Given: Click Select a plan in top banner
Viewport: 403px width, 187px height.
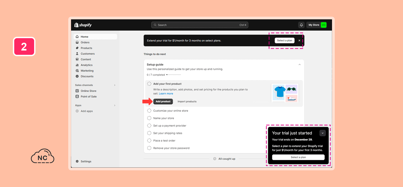Looking at the screenshot, I should pyautogui.click(x=285, y=41).
